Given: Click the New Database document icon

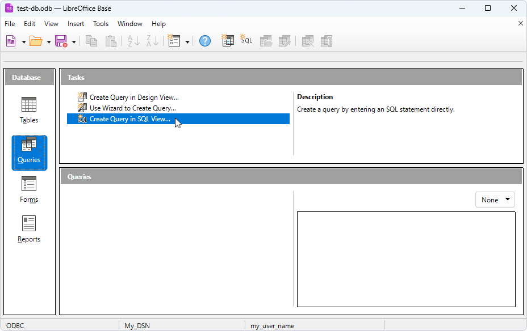Looking at the screenshot, I should [11, 41].
